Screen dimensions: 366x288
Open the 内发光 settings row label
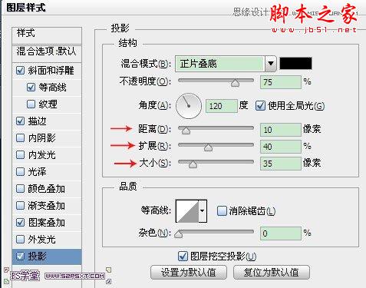(x=41, y=155)
